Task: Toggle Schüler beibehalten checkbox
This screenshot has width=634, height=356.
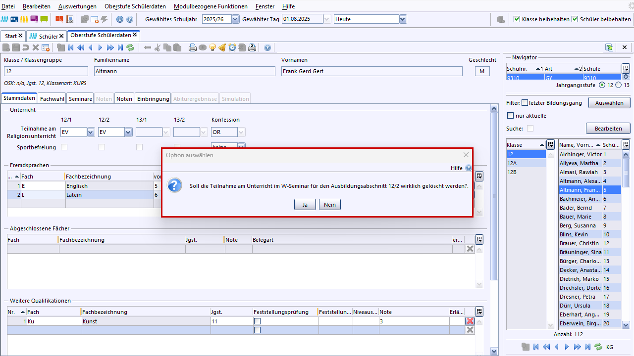Action: (575, 19)
